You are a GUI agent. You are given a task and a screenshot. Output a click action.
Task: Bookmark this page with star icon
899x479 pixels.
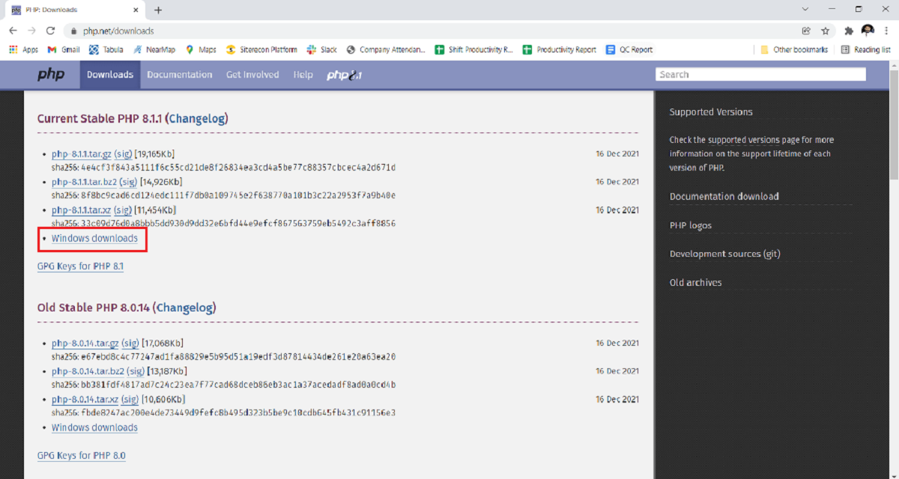[825, 31]
